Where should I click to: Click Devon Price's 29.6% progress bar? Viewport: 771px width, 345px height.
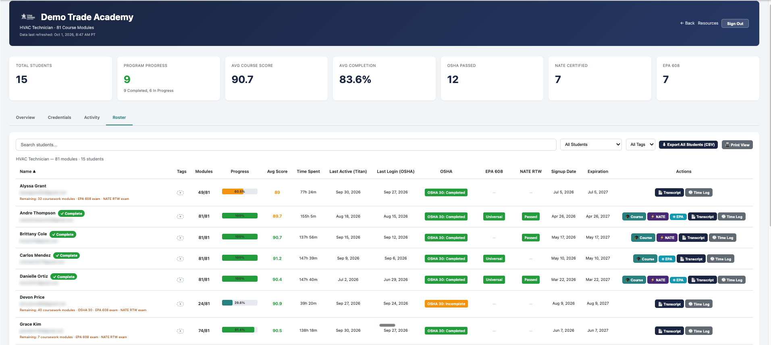click(240, 303)
